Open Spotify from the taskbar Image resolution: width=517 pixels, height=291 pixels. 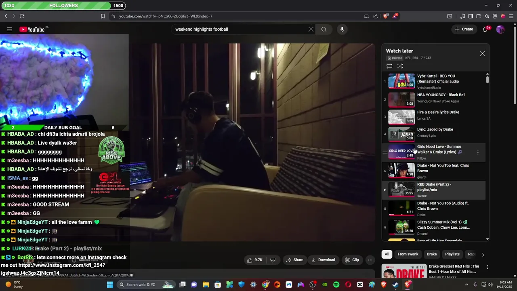336,285
